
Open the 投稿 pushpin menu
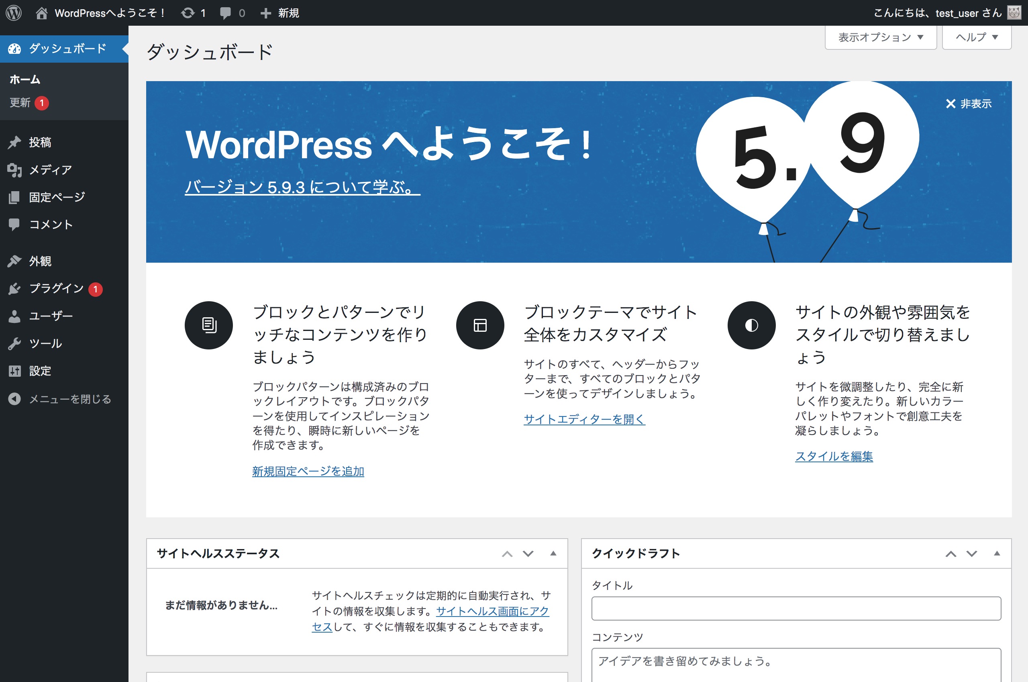(14, 142)
